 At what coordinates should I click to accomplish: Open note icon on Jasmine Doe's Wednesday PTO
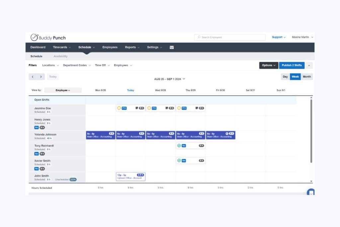coord(167,108)
